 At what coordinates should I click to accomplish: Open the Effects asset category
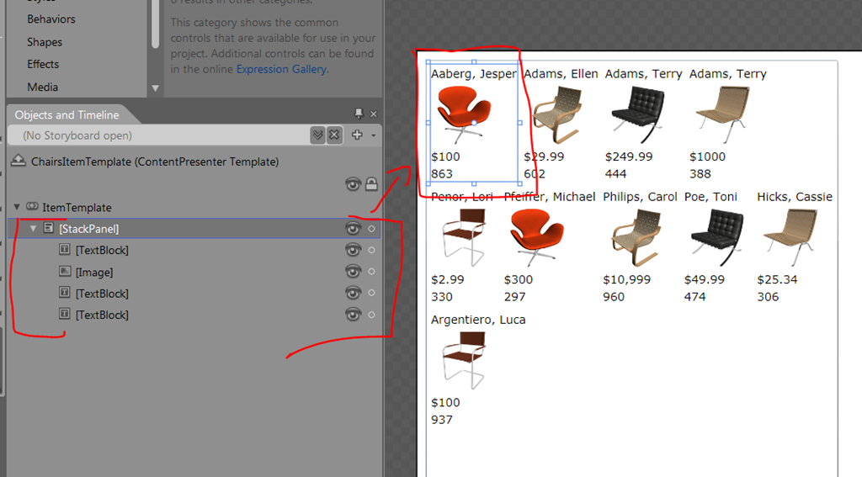[43, 64]
